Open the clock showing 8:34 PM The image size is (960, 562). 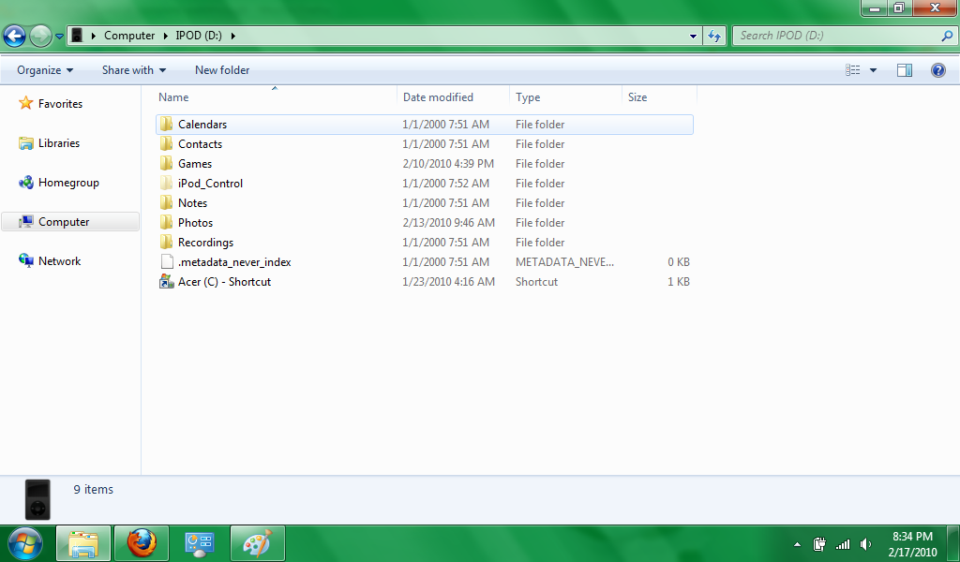[x=912, y=543]
